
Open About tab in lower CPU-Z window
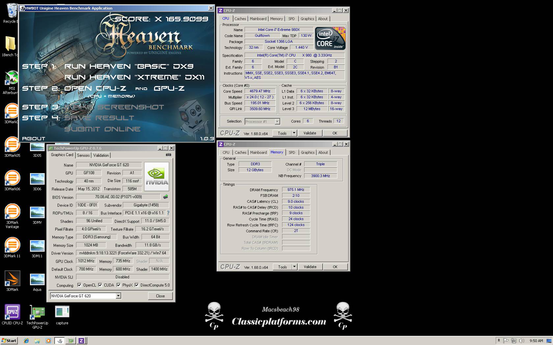[323, 152]
